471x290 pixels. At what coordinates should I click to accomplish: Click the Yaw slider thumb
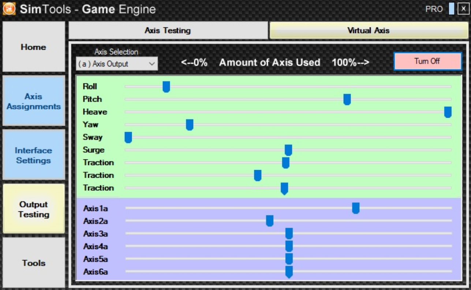coord(190,125)
